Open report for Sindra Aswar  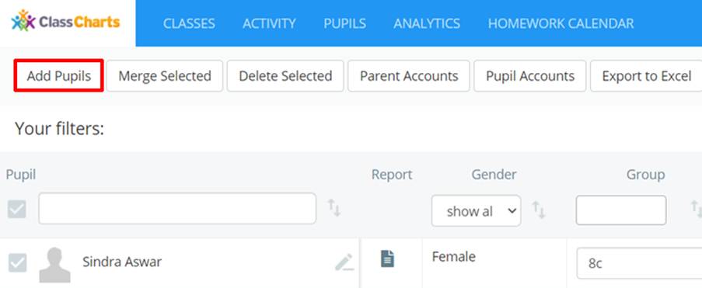387,259
